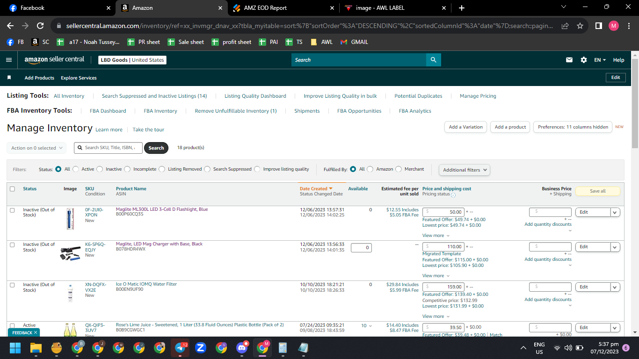Share this page using the share icon

pos(565,26)
